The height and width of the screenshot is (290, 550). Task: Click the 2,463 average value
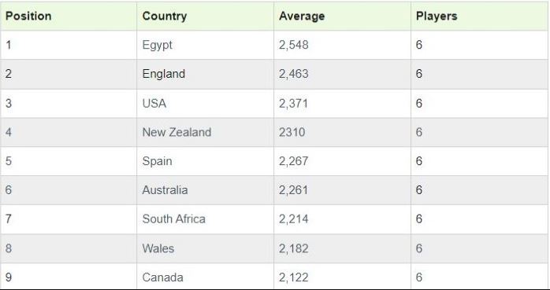point(294,74)
